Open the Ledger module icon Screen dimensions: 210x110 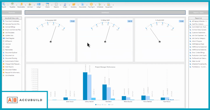(39, 5)
